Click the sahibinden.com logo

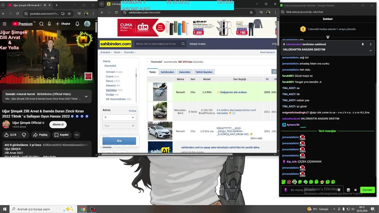pyautogui.click(x=115, y=44)
